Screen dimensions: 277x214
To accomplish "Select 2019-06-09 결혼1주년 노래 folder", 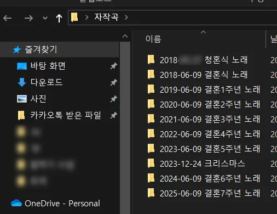I will [x=210, y=89].
